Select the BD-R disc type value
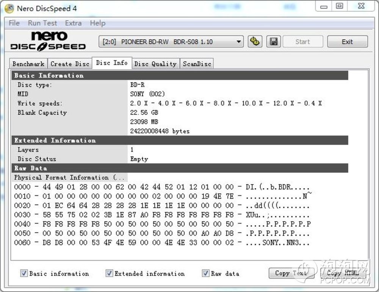This screenshot has width=379, height=292. coord(137,85)
